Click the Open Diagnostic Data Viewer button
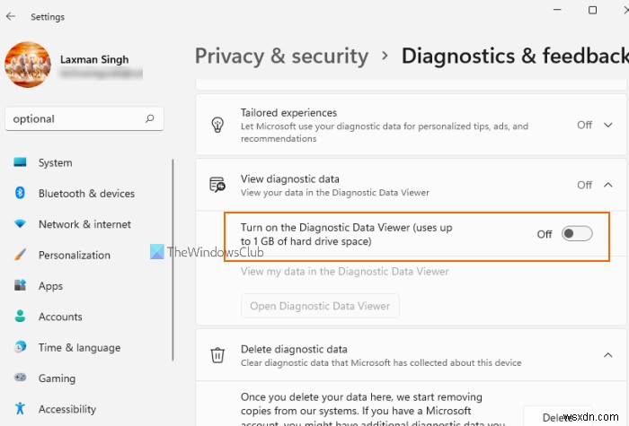This screenshot has height=426, width=629. (320, 306)
